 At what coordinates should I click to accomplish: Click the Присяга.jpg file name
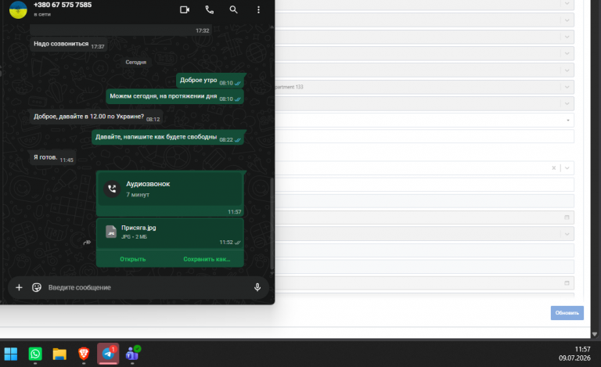tap(139, 228)
